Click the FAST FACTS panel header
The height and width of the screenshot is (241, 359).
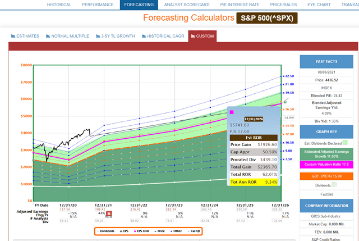tap(326, 61)
